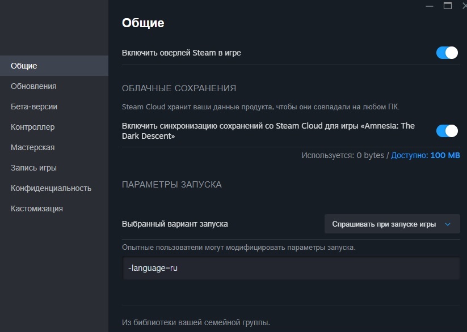
Task: Go to the 'Контроллер' settings page
Action: coord(33,127)
